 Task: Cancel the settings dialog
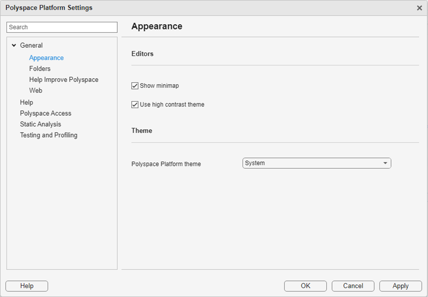click(352, 286)
